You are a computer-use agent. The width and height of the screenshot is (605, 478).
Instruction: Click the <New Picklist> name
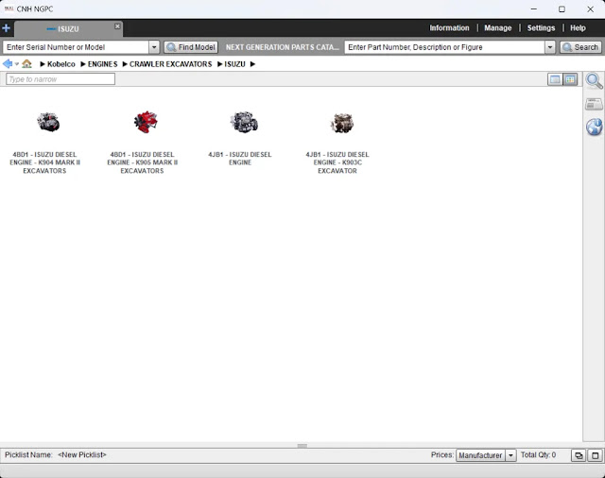pyautogui.click(x=82, y=455)
